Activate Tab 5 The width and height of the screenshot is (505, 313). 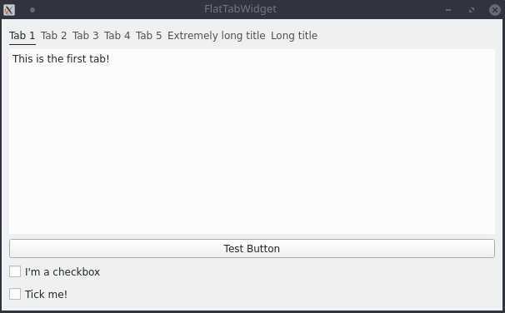tap(148, 36)
